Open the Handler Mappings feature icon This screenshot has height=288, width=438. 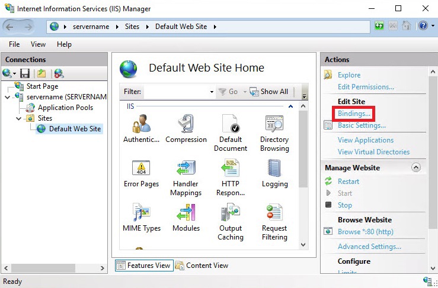tap(186, 167)
